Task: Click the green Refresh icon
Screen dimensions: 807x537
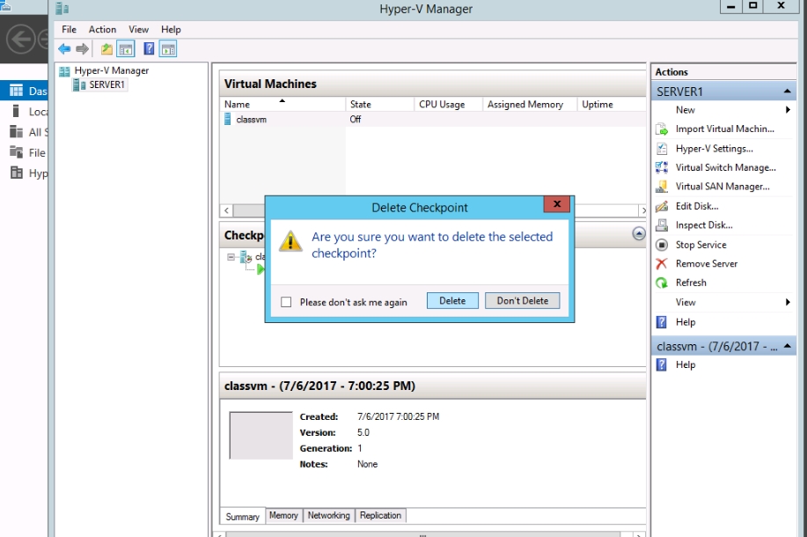Action: click(661, 283)
